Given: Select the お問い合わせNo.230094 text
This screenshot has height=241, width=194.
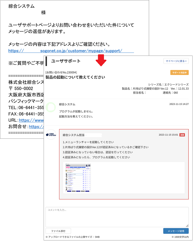Looking at the screenshot, I should click(x=61, y=72).
